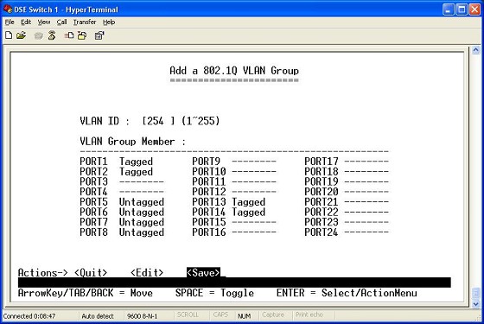Screen dimensions: 484x324
Task: Select the <Edit> action
Action: (147, 272)
